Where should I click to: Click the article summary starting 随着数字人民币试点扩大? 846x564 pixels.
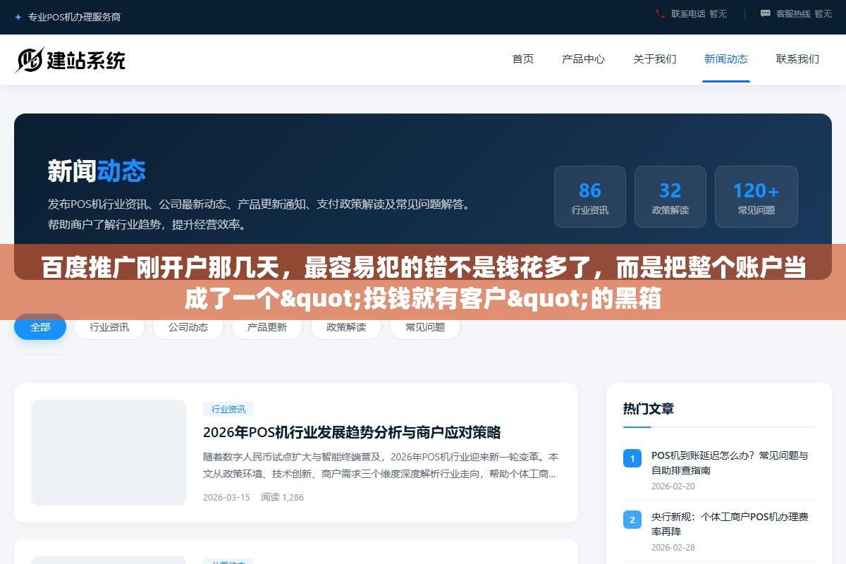pos(381,465)
